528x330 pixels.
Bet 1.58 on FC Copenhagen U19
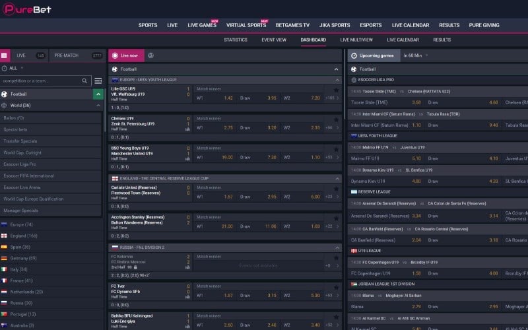click(x=386, y=273)
